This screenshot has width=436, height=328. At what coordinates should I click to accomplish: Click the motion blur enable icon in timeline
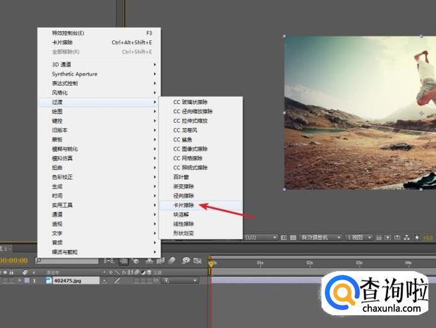171,261
